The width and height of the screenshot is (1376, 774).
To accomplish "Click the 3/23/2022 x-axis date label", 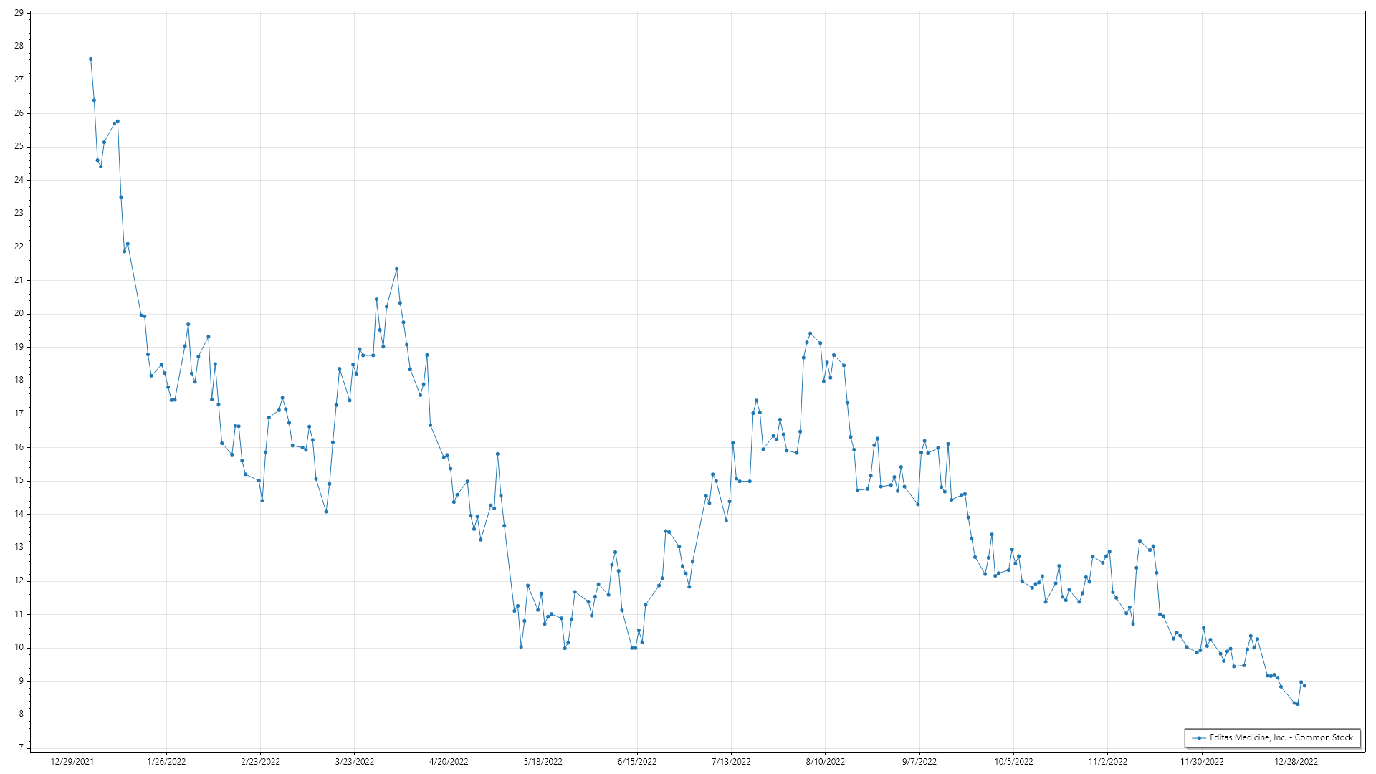I will 355,762.
